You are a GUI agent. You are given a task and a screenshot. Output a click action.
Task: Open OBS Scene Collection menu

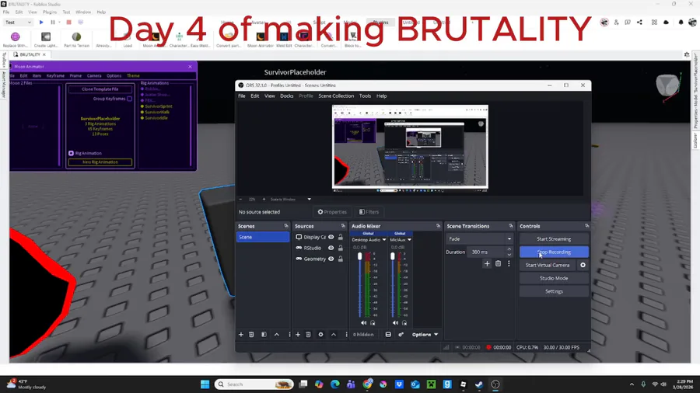(x=336, y=96)
